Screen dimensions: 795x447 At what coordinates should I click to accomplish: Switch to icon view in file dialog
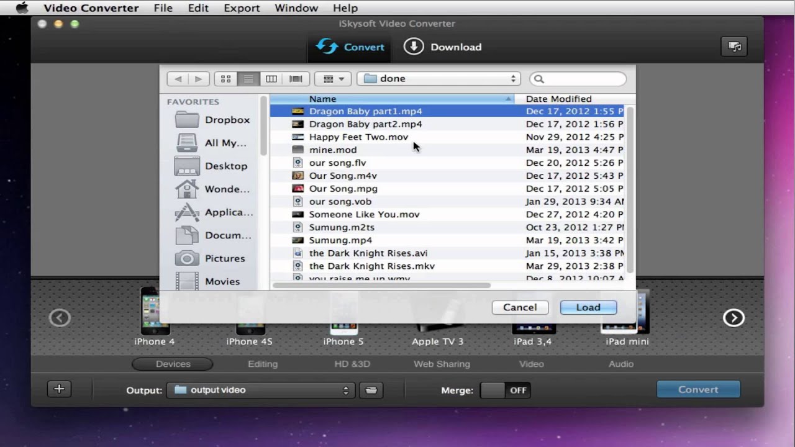click(226, 79)
